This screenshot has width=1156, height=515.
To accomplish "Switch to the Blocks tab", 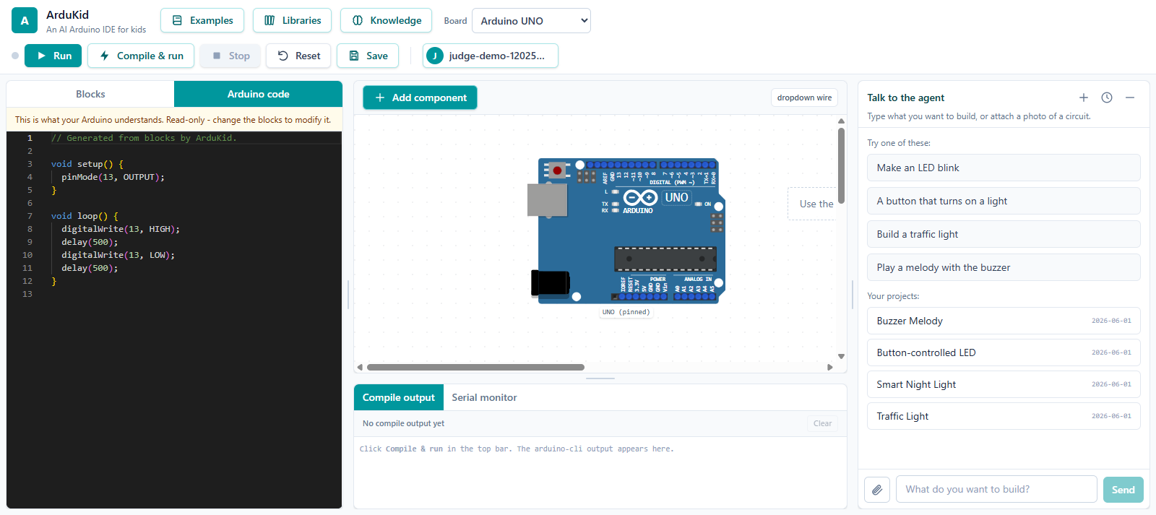I will click(90, 94).
